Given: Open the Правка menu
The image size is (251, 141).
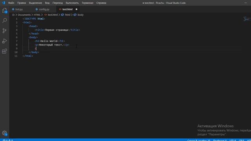Looking at the screenshot, I should (x=22, y=3).
